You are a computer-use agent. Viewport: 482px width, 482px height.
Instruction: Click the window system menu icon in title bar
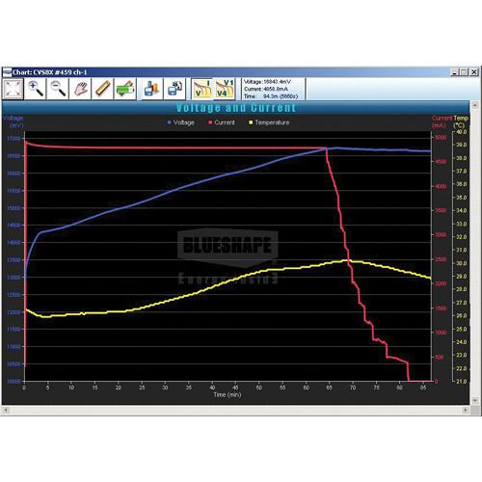pos(7,72)
